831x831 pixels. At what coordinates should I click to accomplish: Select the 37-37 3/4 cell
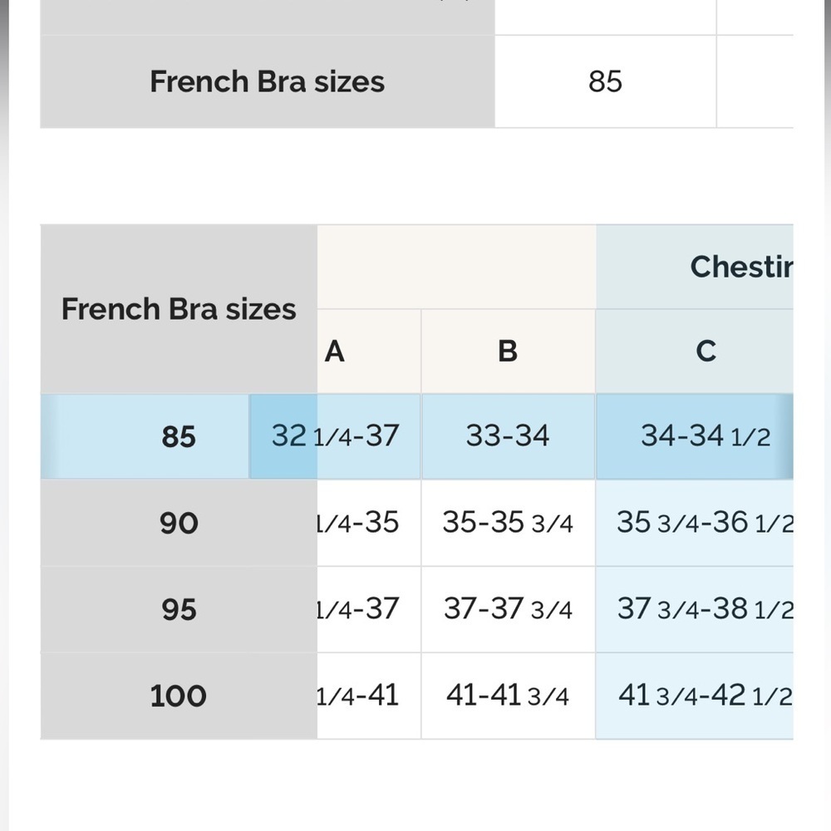(x=509, y=609)
